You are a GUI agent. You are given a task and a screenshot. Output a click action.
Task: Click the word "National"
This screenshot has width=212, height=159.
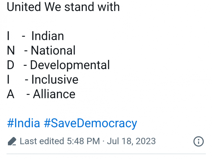[53, 51]
